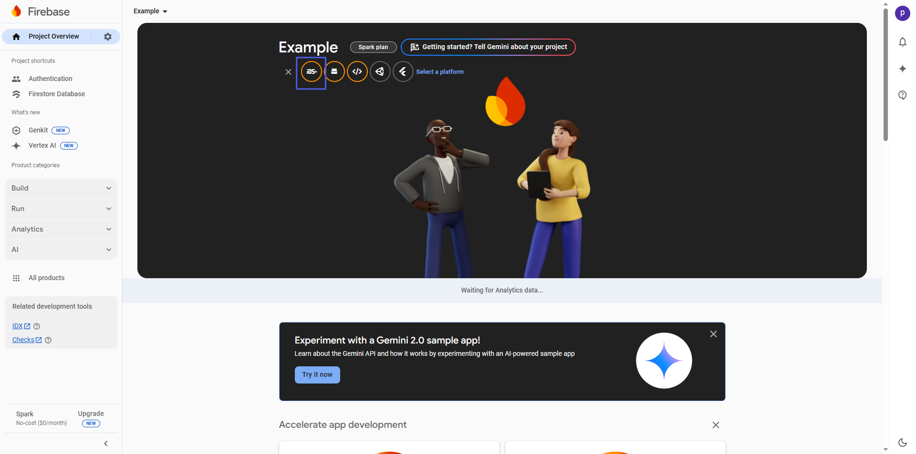916x454 pixels.
Task: Go to Firestore Database
Action: (x=56, y=94)
